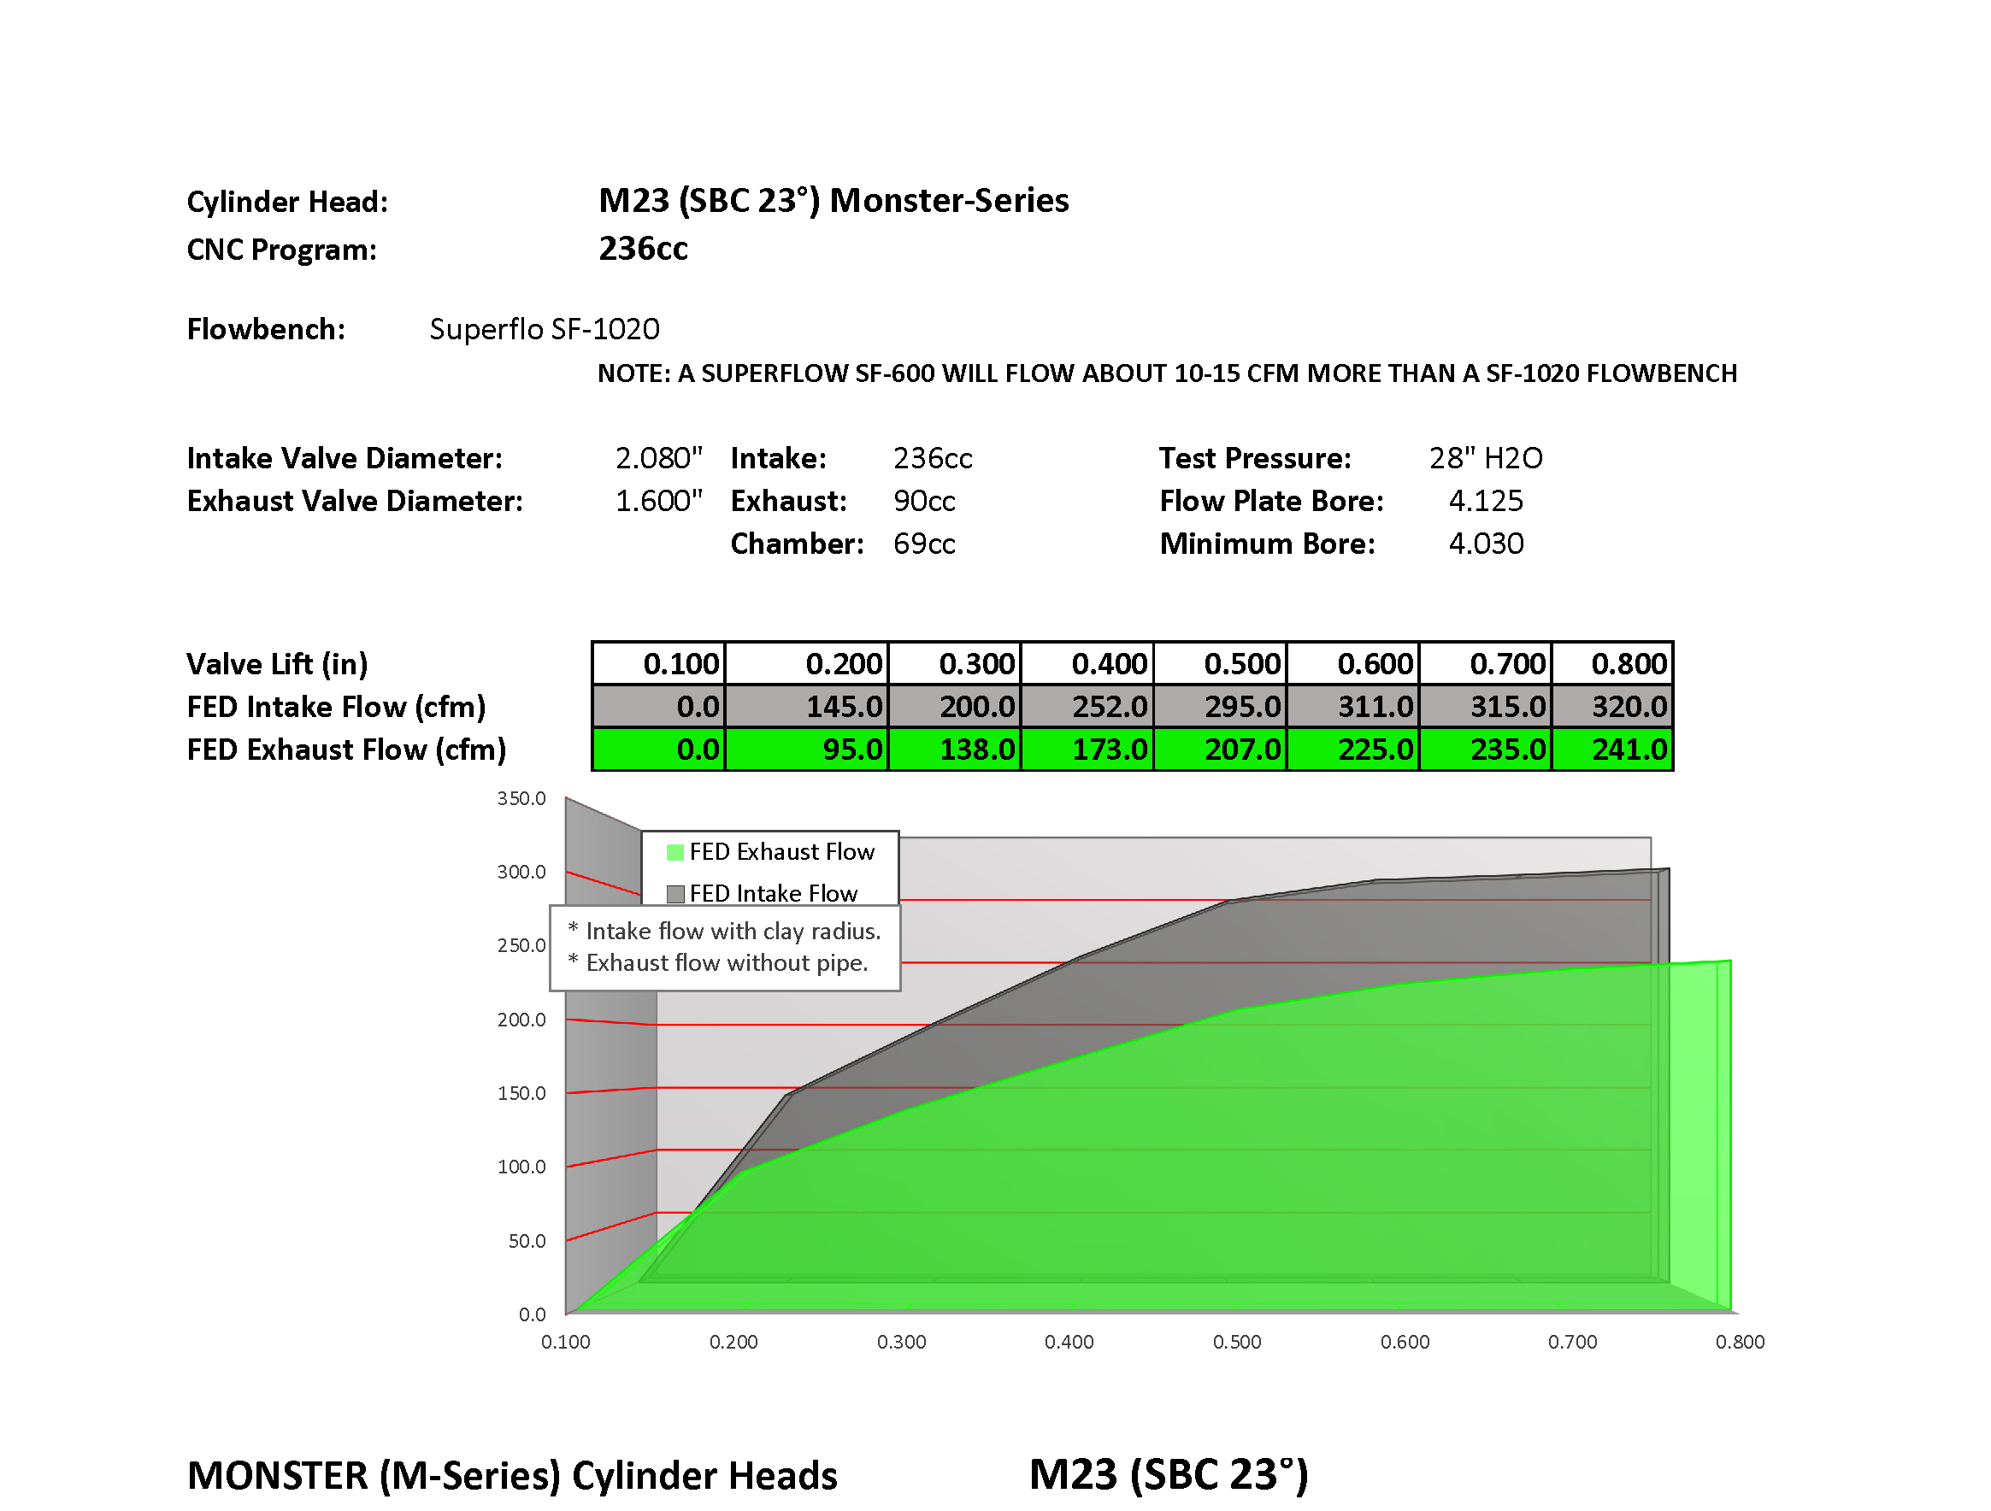Click the 350.0 y-axis label

tap(521, 798)
